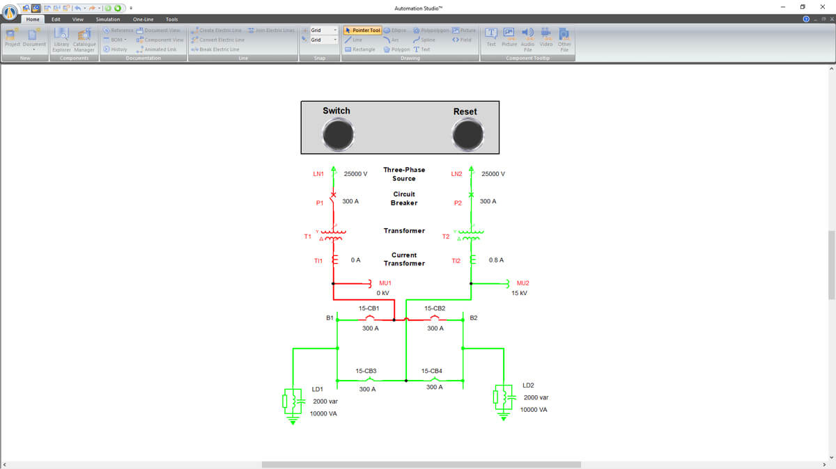Open the Library Explorer
This screenshot has width=836, height=469.
(x=61, y=40)
